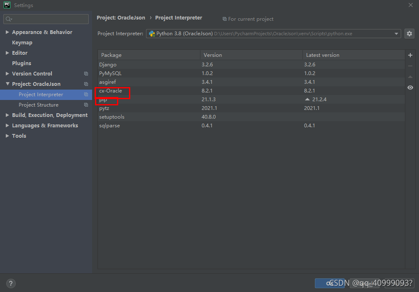Click the Latest version column header

click(x=353, y=55)
